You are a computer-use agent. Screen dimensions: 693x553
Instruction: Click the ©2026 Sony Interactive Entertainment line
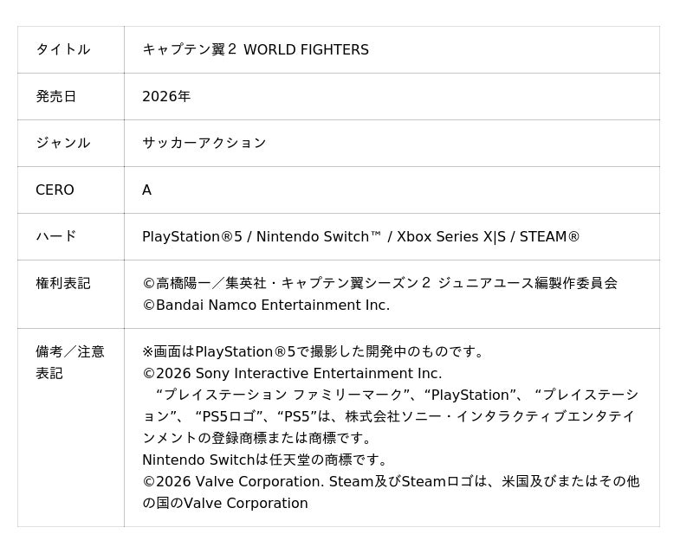[x=292, y=374]
